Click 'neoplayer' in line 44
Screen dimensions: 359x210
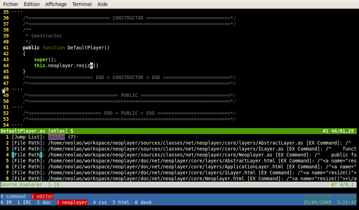(x=61, y=65)
